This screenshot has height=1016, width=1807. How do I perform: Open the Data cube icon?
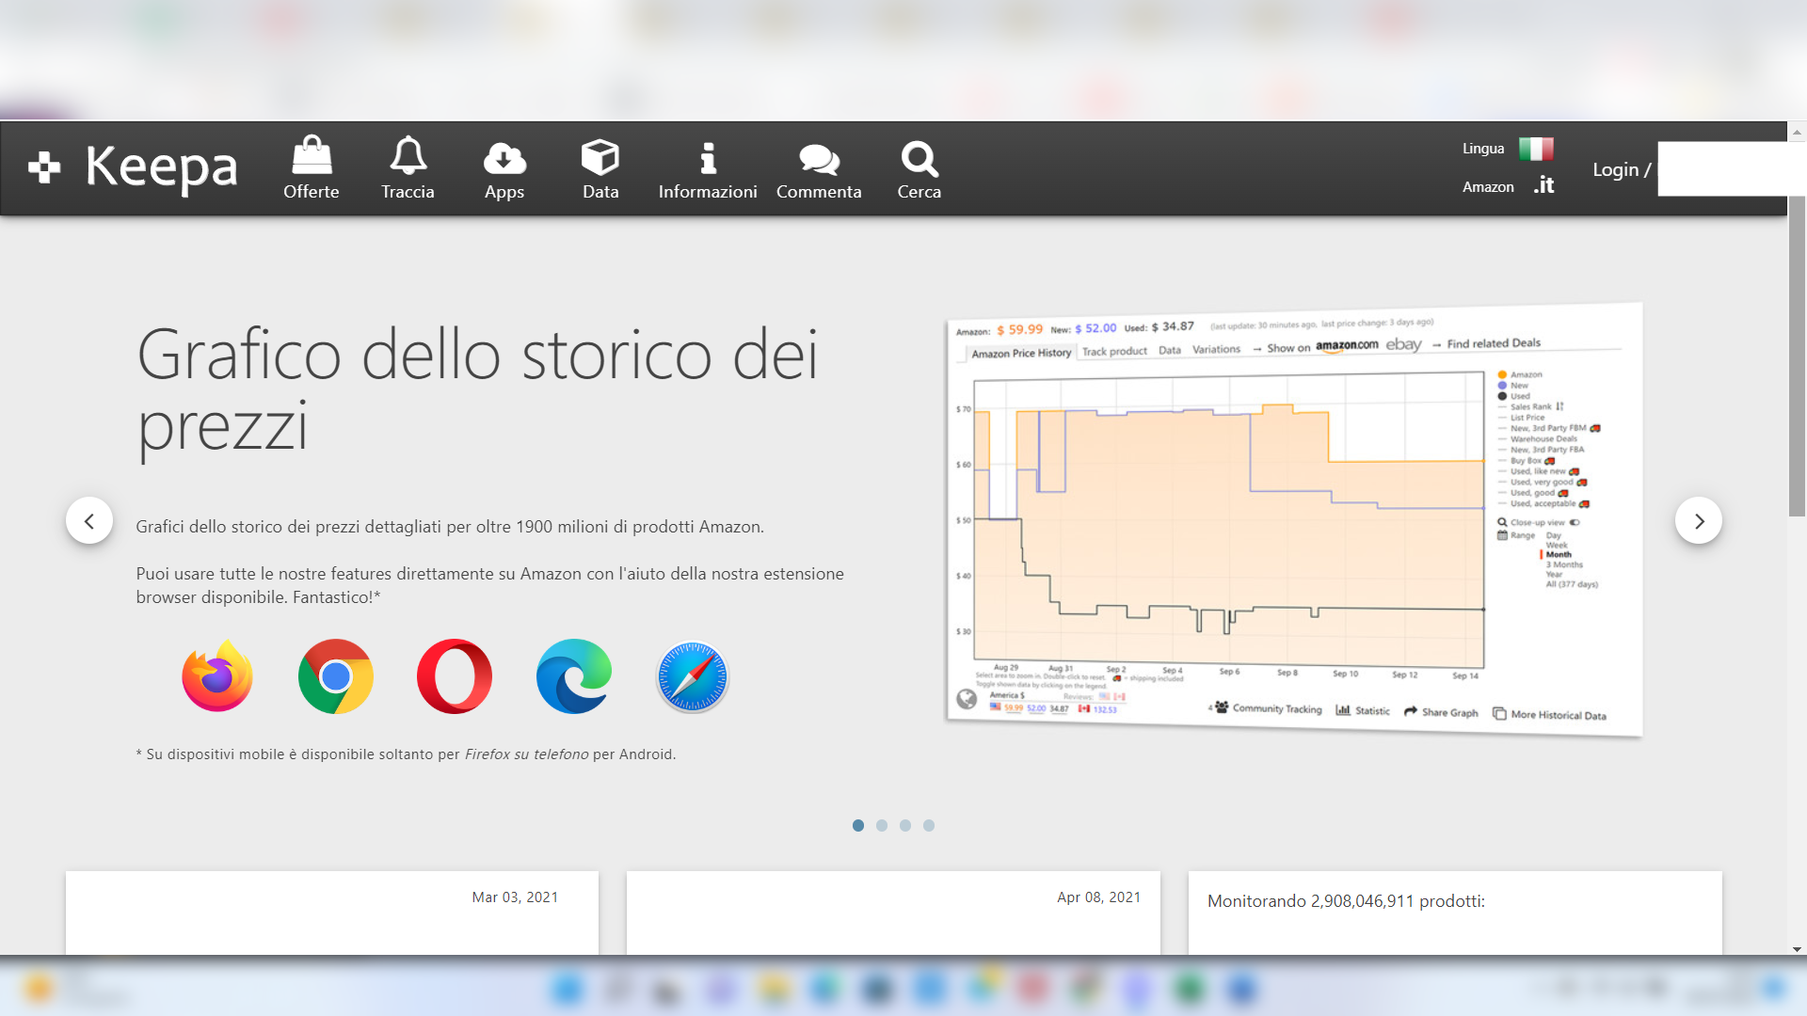[x=600, y=157]
